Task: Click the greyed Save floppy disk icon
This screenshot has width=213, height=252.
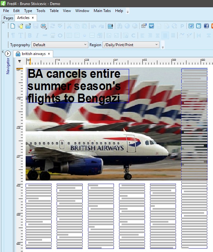Action: pos(35,26)
